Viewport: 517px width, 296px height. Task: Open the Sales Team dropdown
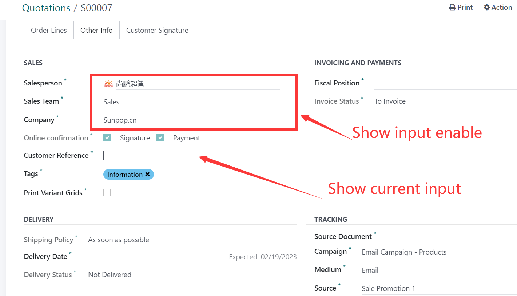pos(191,102)
